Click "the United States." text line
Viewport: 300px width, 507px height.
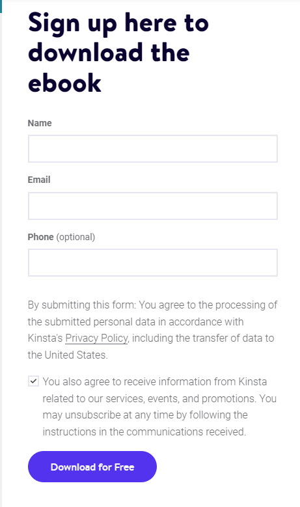click(68, 355)
